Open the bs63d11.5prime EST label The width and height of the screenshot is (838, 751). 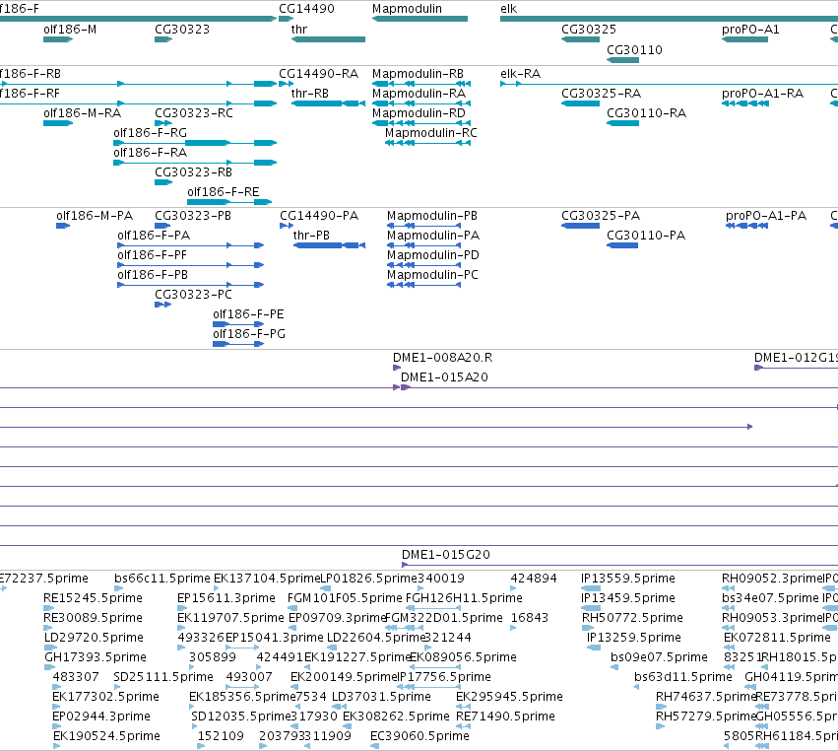coord(683,677)
